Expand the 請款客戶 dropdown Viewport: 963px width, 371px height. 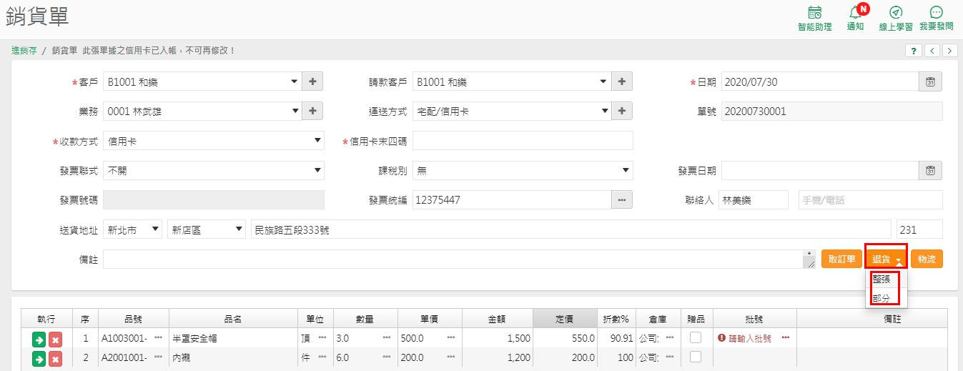coord(512,81)
